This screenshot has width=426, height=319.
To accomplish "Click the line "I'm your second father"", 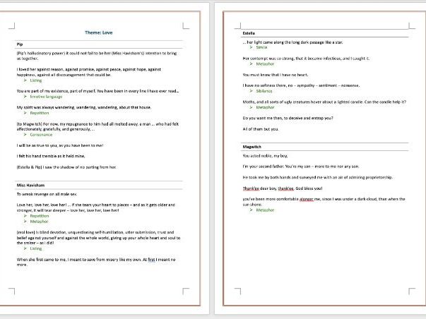I will [x=290, y=165].
